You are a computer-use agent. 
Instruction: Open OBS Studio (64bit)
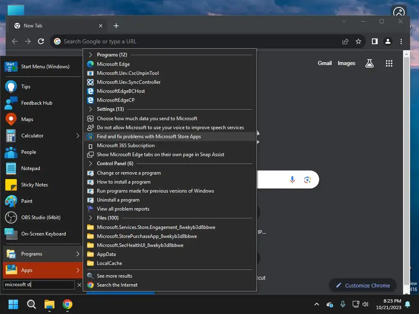click(x=41, y=218)
